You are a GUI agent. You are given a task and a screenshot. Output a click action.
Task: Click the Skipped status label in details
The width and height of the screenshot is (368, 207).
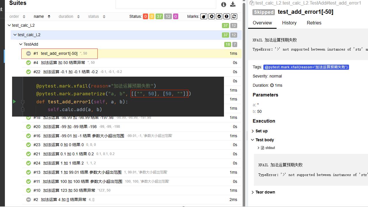pyautogui.click(x=264, y=12)
